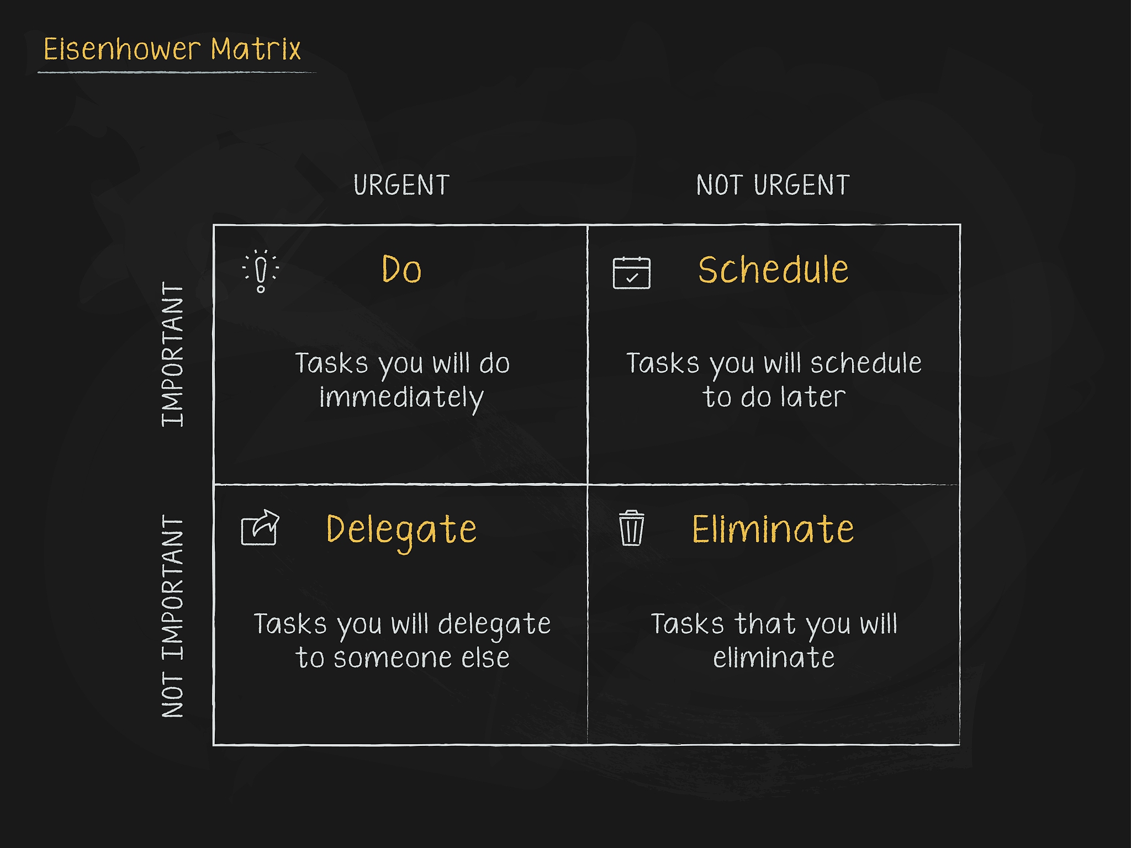Click "Tasks that you will eliminate" text
The width and height of the screenshot is (1131, 848).
tap(774, 640)
